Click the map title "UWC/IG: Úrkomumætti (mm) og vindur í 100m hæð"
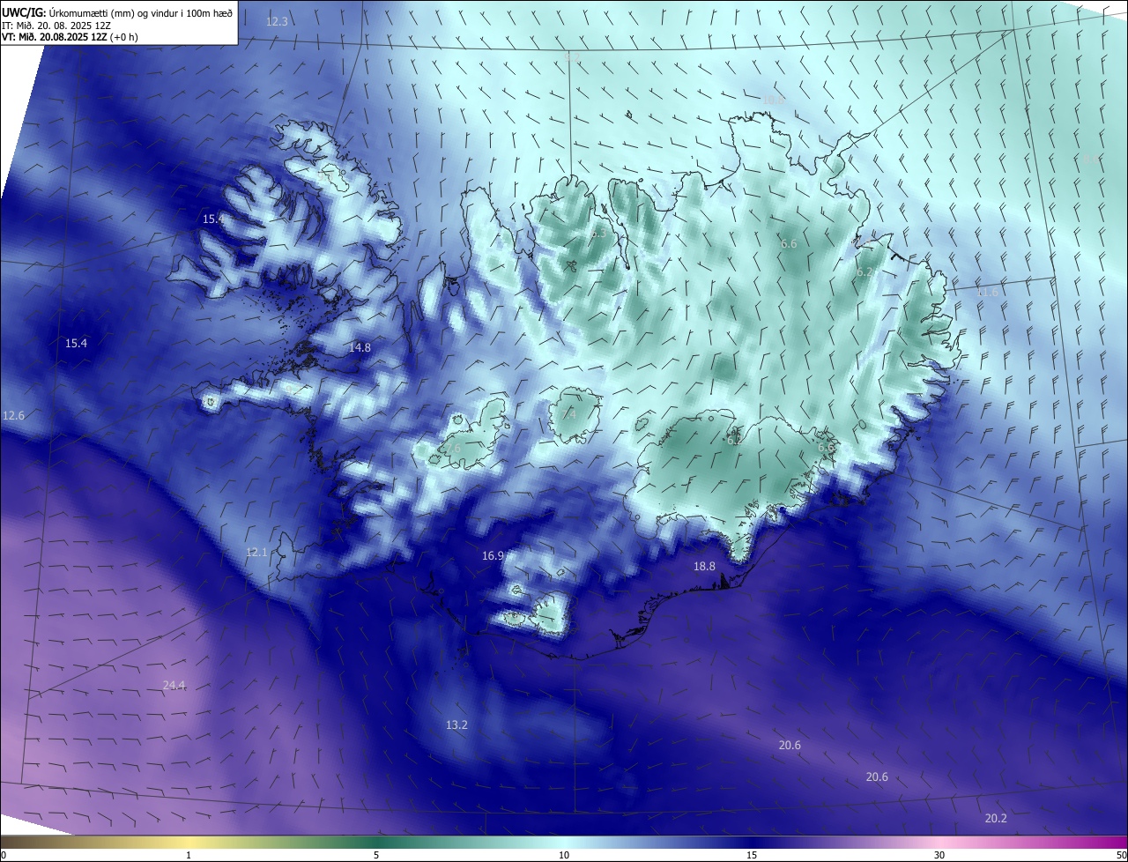 117,12
